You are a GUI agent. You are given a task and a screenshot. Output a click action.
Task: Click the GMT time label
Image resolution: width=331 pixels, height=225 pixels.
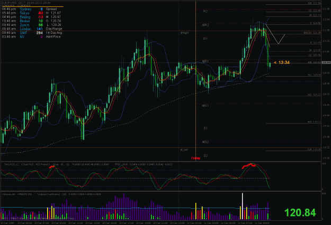(x=23, y=33)
